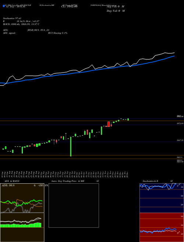The height and width of the screenshot is (242, 184).
Task: Click the end of the white price line
Action: 174,53
